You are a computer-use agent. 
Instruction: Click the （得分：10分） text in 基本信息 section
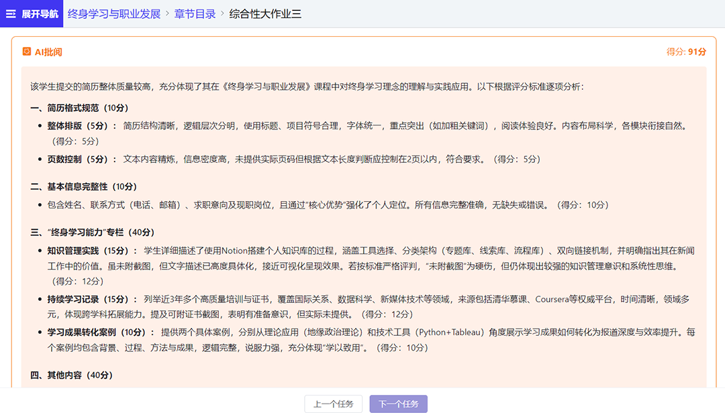click(x=582, y=204)
